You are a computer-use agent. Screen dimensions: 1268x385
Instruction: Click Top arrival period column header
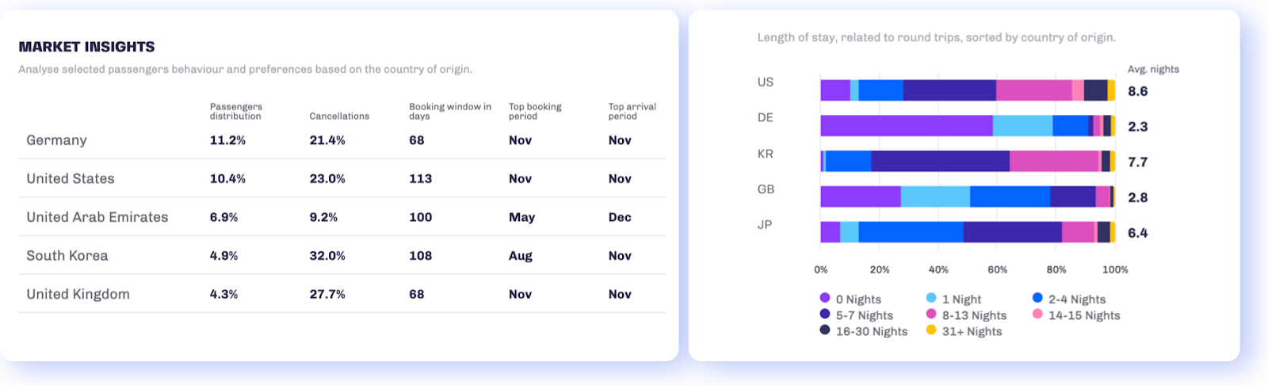pyautogui.click(x=632, y=111)
